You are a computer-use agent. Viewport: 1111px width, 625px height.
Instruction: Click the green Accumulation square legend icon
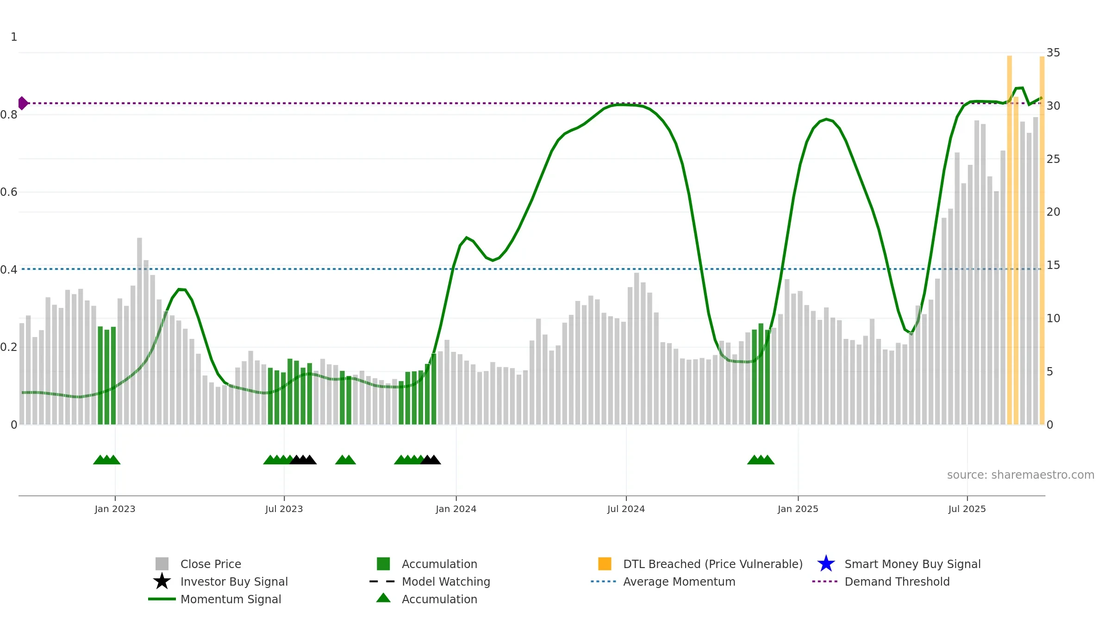tap(383, 564)
